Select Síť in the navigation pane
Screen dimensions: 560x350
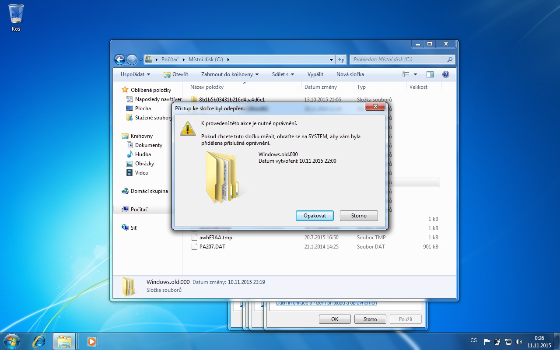point(133,228)
